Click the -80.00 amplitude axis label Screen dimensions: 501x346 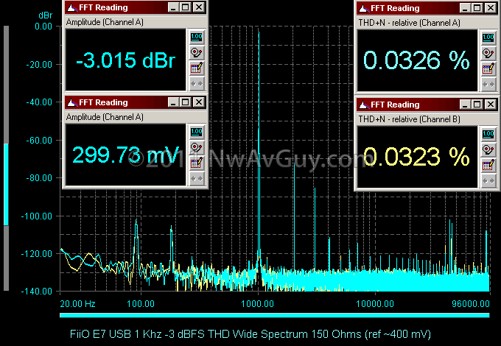[x=39, y=178]
